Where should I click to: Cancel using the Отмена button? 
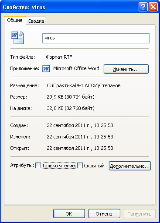104,214
